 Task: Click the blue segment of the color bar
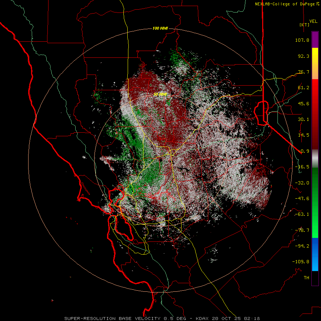[315, 254]
